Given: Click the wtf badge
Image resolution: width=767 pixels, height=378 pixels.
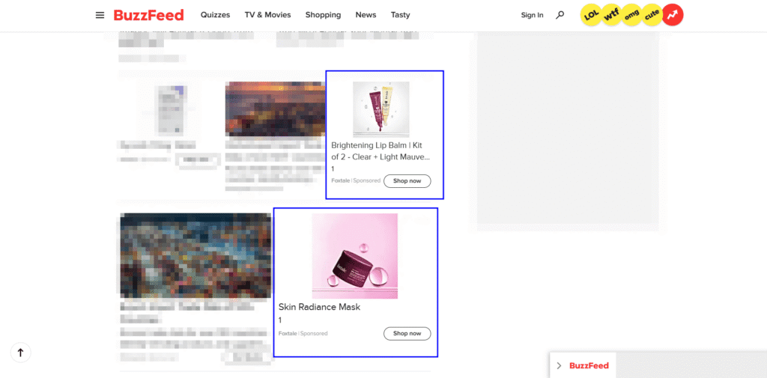Looking at the screenshot, I should point(611,15).
